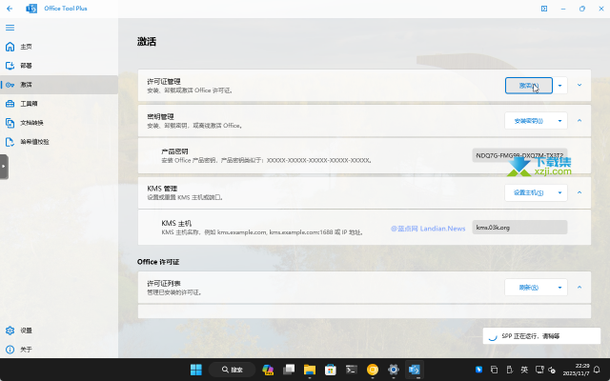
Task: Click the 产品密钥 label text
Action: tap(175, 151)
